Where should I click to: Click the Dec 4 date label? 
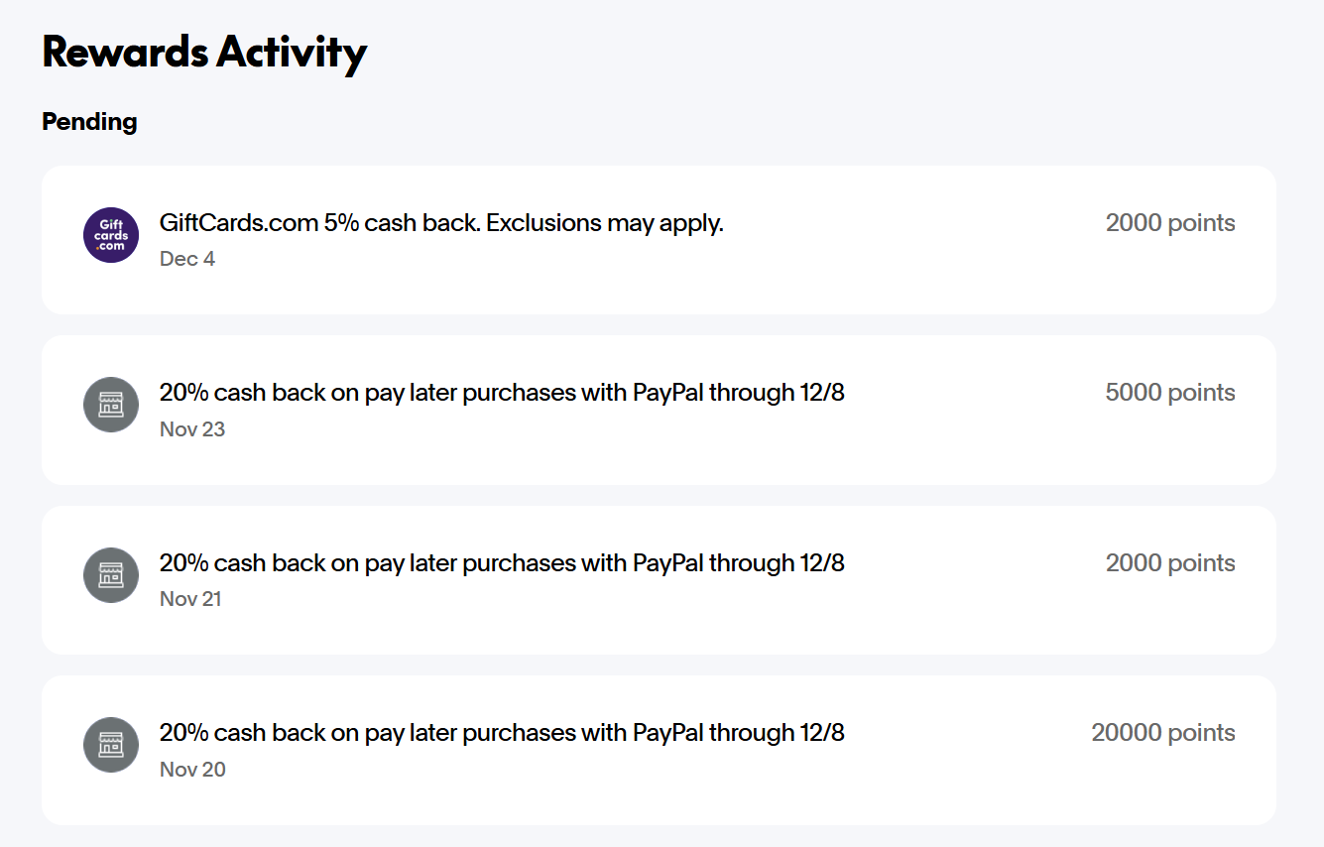coord(187,259)
